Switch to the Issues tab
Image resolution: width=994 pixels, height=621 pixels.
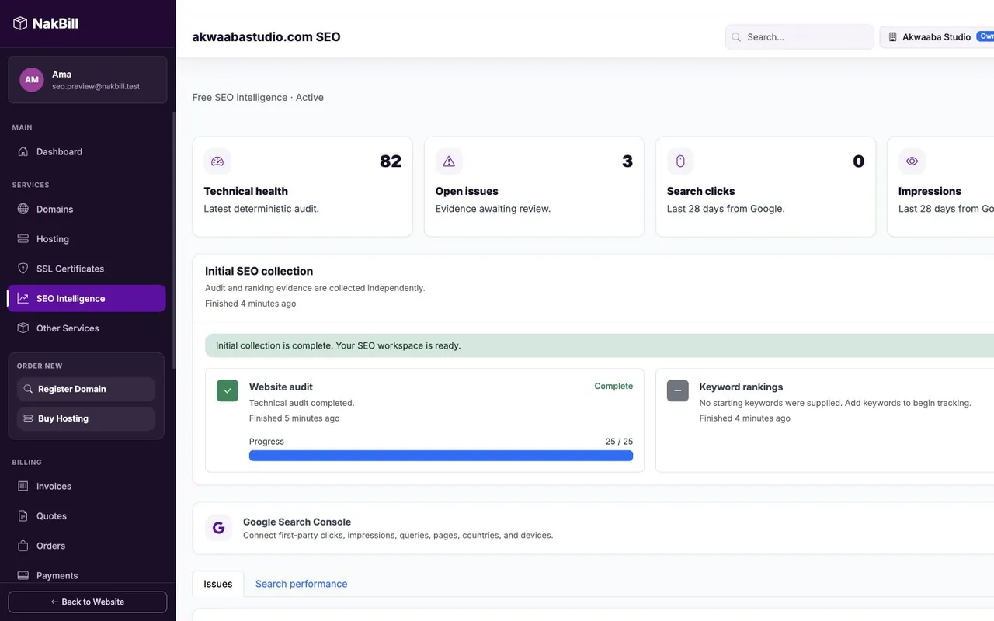[x=218, y=584]
